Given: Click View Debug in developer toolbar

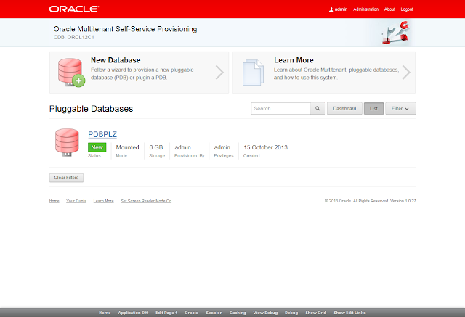Looking at the screenshot, I should 265,313.
